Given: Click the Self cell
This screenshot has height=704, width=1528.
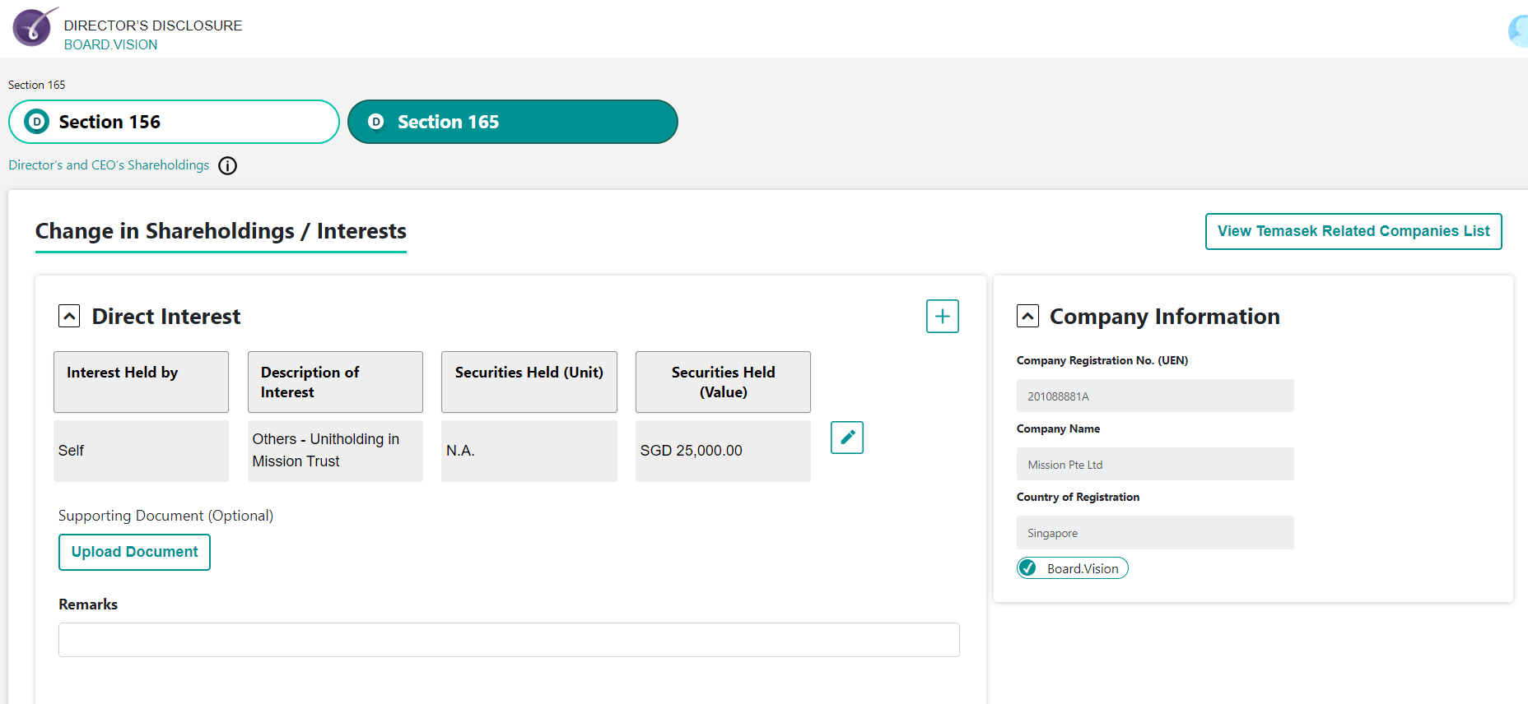Looking at the screenshot, I should (141, 451).
